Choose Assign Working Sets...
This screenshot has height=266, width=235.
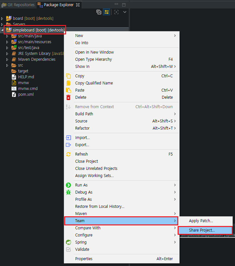pos(122,175)
